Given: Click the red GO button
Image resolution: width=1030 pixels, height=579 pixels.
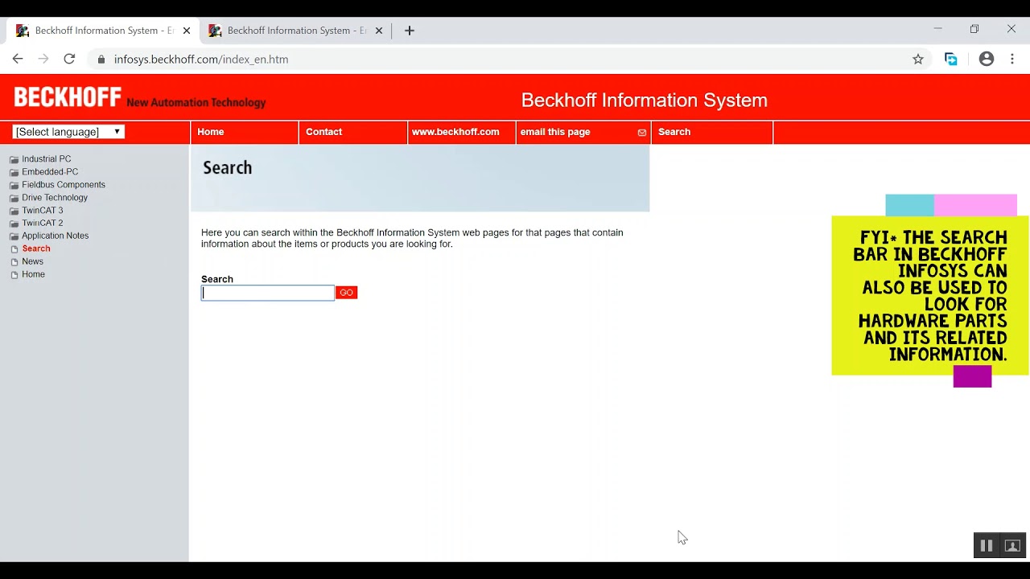Looking at the screenshot, I should pos(347,293).
